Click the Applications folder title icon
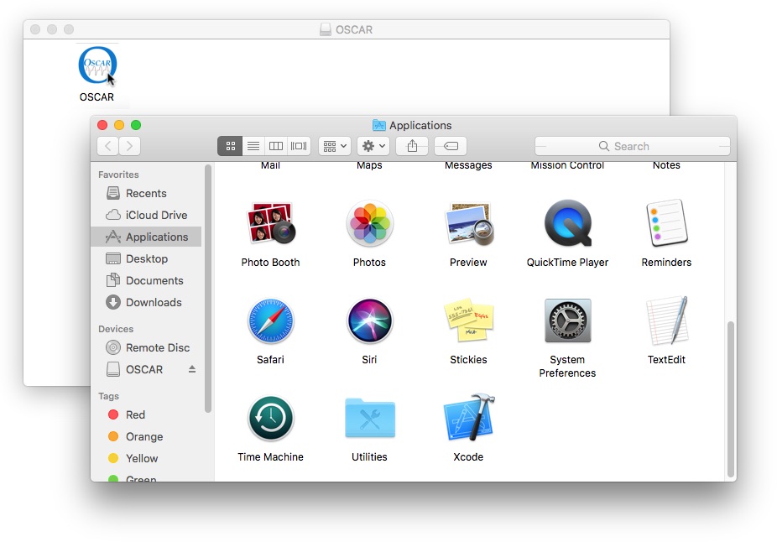The image size is (777, 542). pos(379,125)
